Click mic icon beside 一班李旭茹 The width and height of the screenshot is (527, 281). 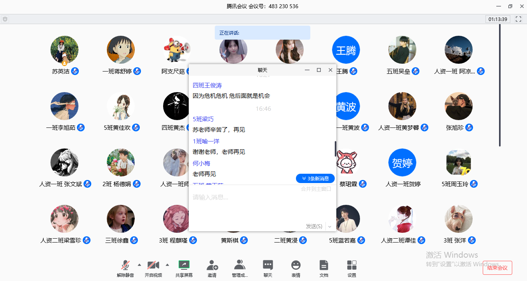pyautogui.click(x=81, y=127)
